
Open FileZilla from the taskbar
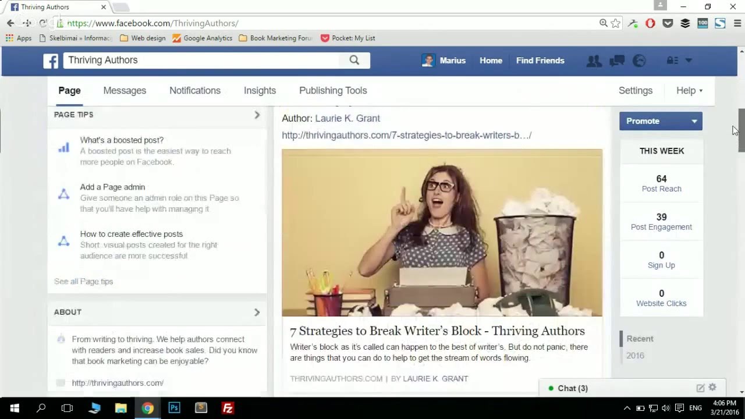(228, 408)
